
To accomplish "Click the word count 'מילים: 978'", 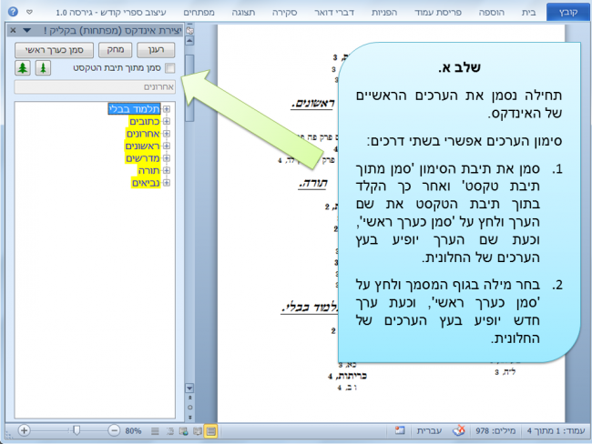I will [495, 430].
